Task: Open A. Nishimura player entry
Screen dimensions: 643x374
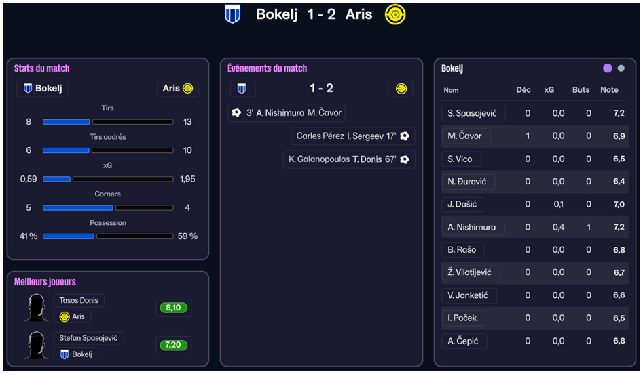Action: pos(473,227)
